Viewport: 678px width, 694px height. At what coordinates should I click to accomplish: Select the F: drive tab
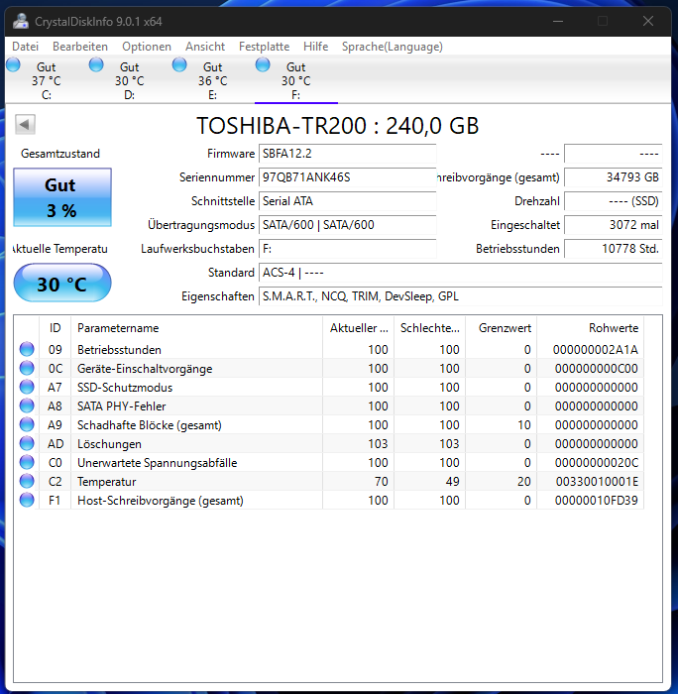click(295, 80)
